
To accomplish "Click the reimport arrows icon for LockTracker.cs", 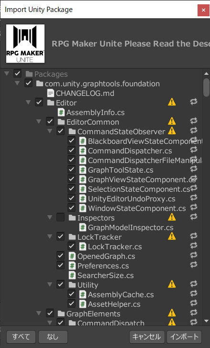I will click(194, 245).
